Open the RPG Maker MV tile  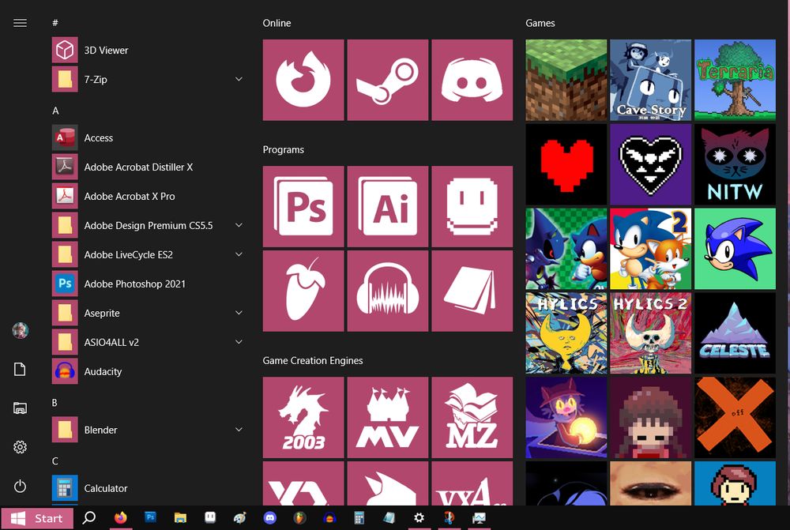point(388,418)
